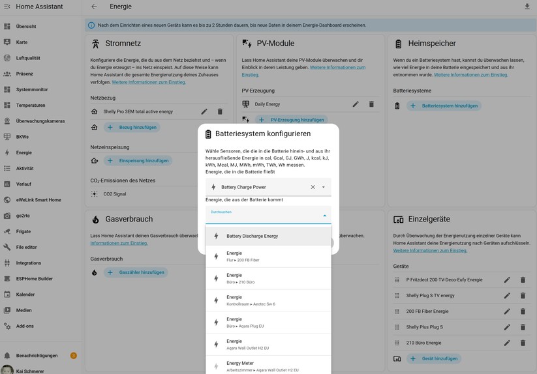Edit the Daily Energy PV source
Screen dimensions: 537x374
pyautogui.click(x=356, y=104)
